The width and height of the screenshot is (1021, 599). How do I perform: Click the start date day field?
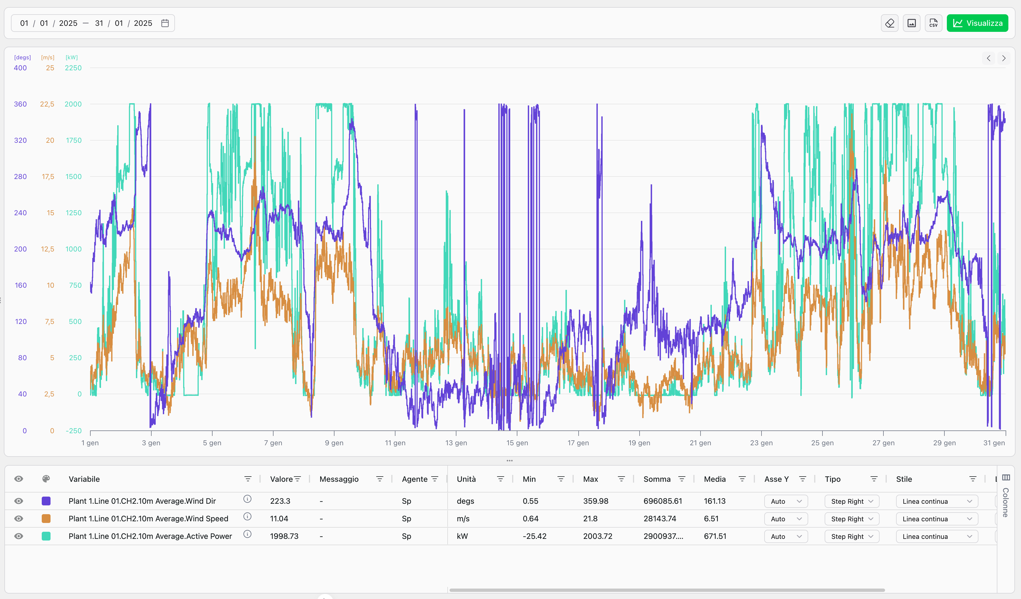click(x=24, y=23)
